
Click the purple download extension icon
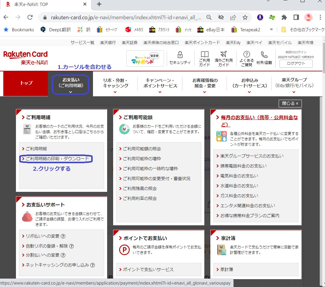pos(260,17)
